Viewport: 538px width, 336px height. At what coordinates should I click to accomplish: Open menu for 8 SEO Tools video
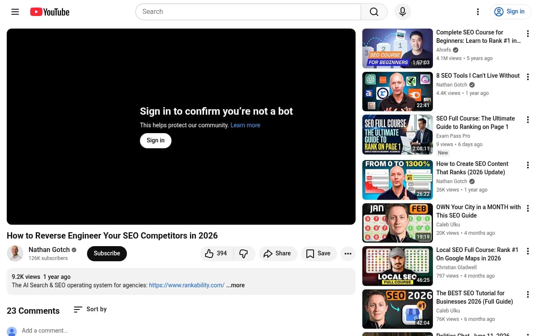[x=528, y=77]
